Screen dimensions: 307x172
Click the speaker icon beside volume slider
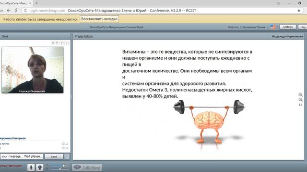47,165
